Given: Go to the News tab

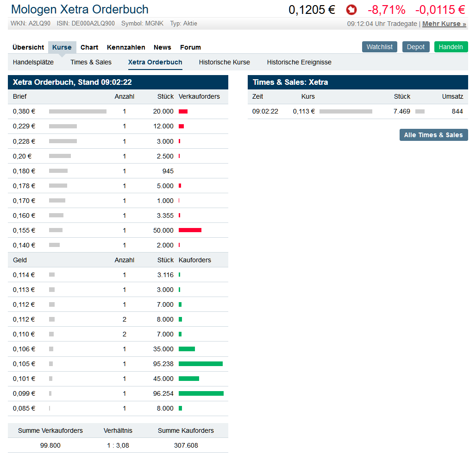Looking at the screenshot, I should pyautogui.click(x=162, y=47).
